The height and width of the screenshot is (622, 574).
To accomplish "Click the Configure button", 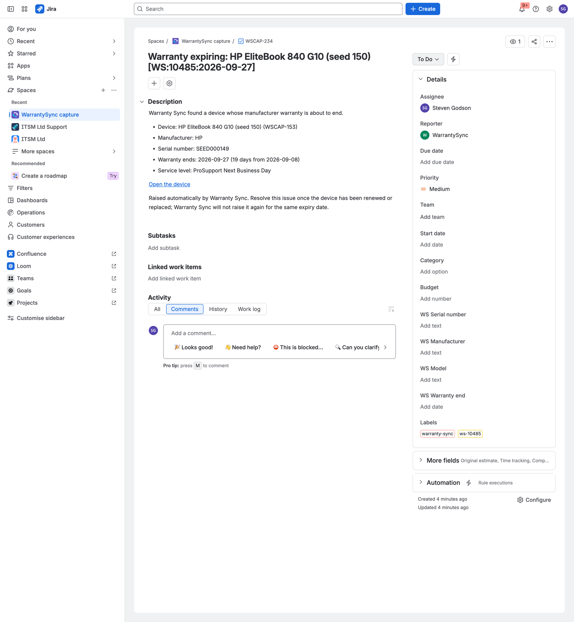I will click(x=534, y=500).
